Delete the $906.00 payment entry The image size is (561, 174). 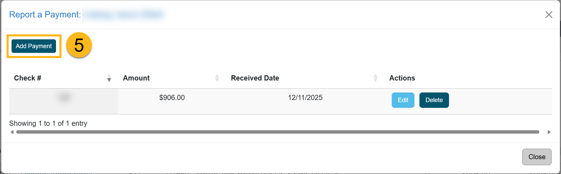[434, 100]
